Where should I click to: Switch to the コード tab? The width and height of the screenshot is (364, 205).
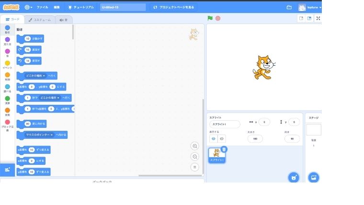coord(12,20)
